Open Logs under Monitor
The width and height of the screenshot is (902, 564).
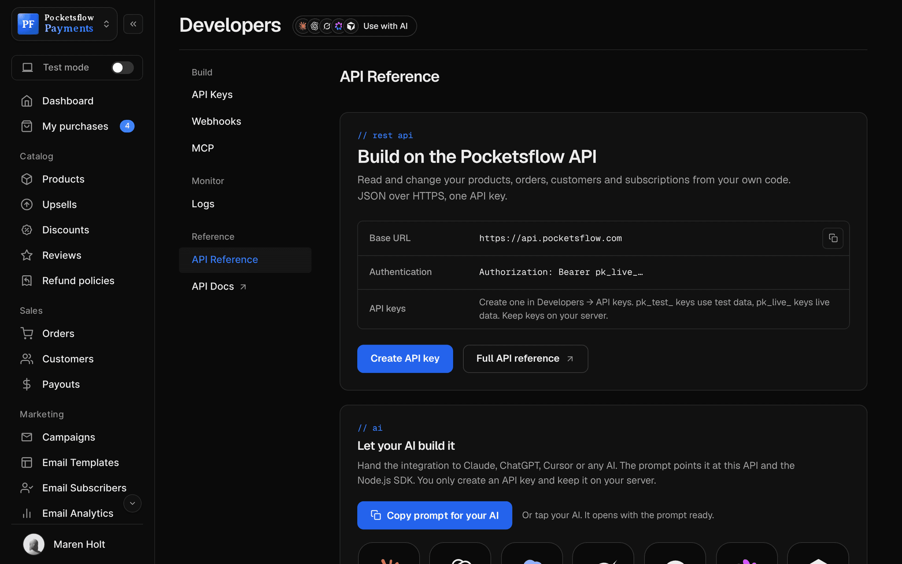click(x=203, y=204)
